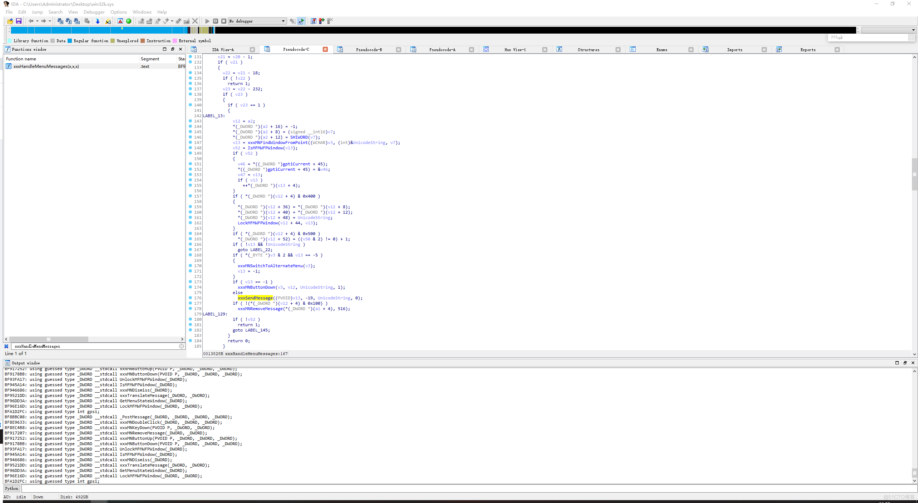Convert to code with the CODE icon
The width and height of the screenshot is (918, 503).
pos(141,21)
